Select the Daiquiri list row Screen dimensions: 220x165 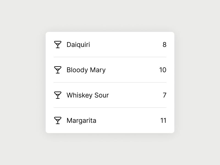[x=124, y=45]
